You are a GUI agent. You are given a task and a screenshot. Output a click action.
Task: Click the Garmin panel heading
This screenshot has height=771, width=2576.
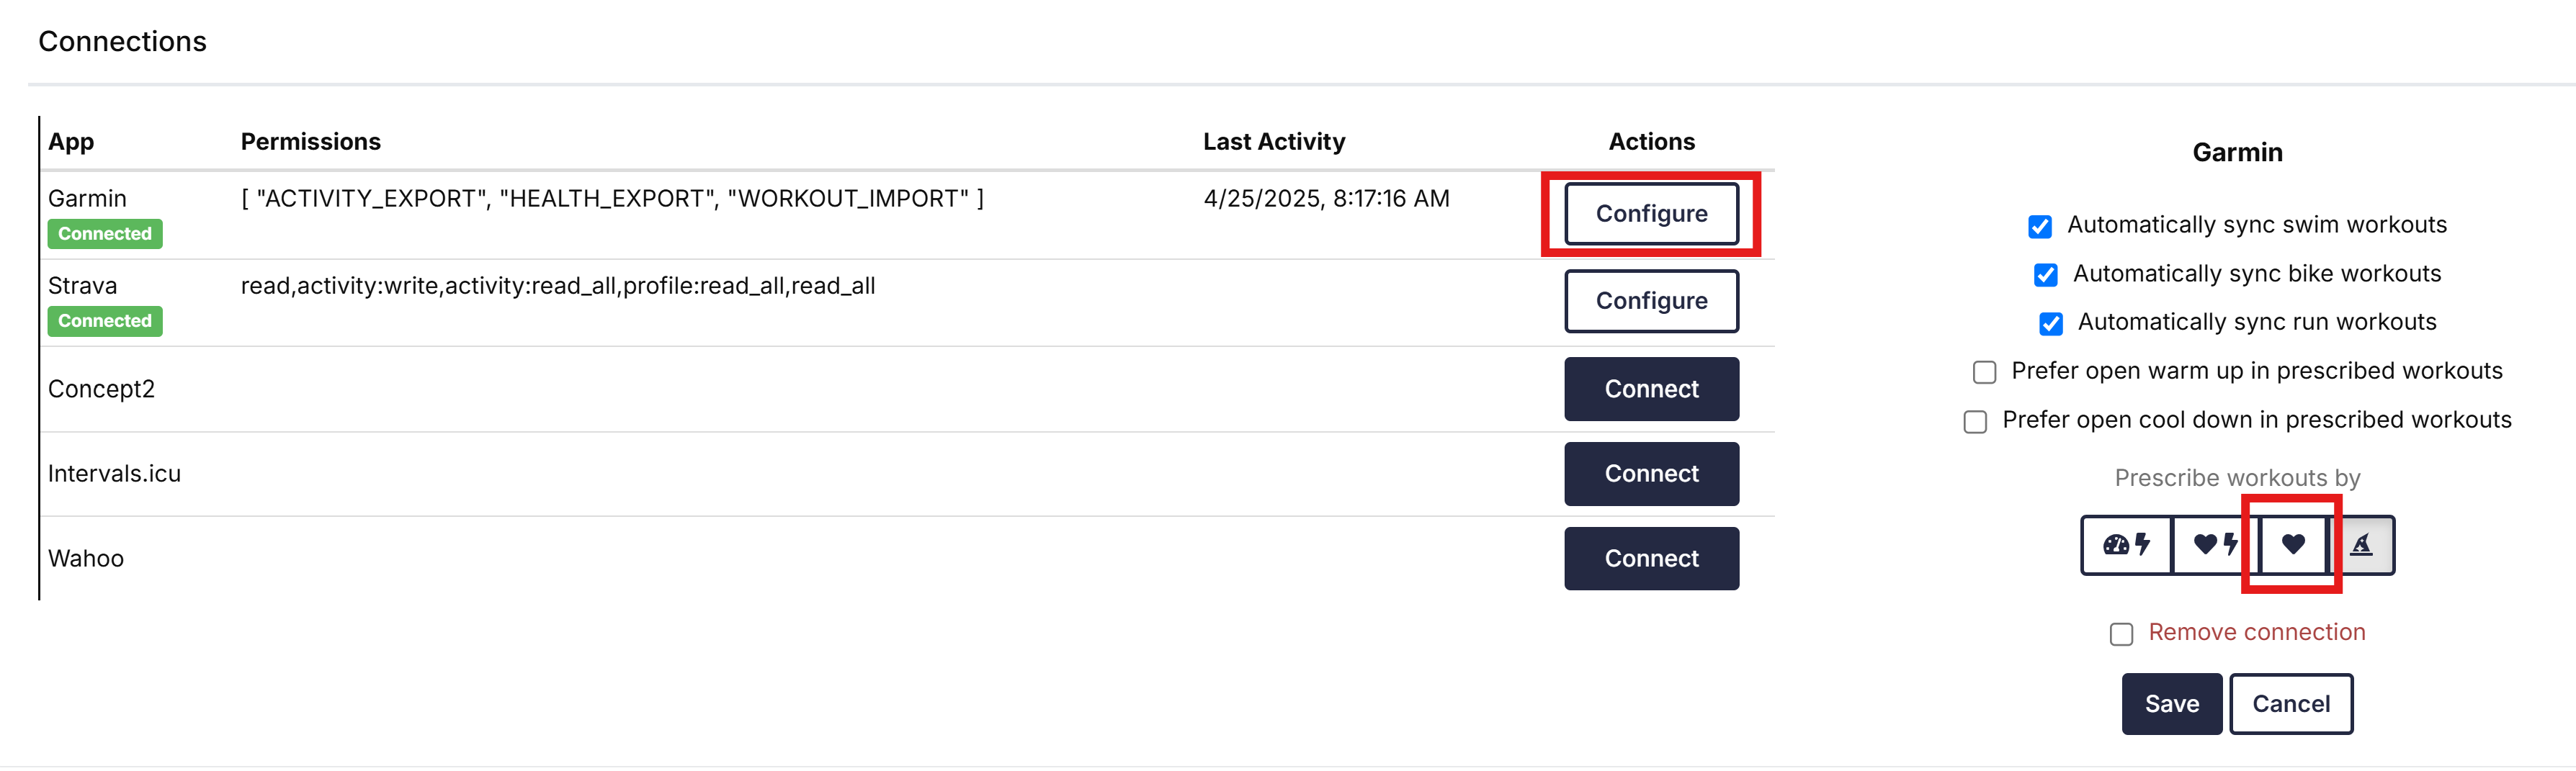(2237, 153)
